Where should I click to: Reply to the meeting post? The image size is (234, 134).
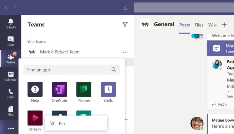(220, 104)
